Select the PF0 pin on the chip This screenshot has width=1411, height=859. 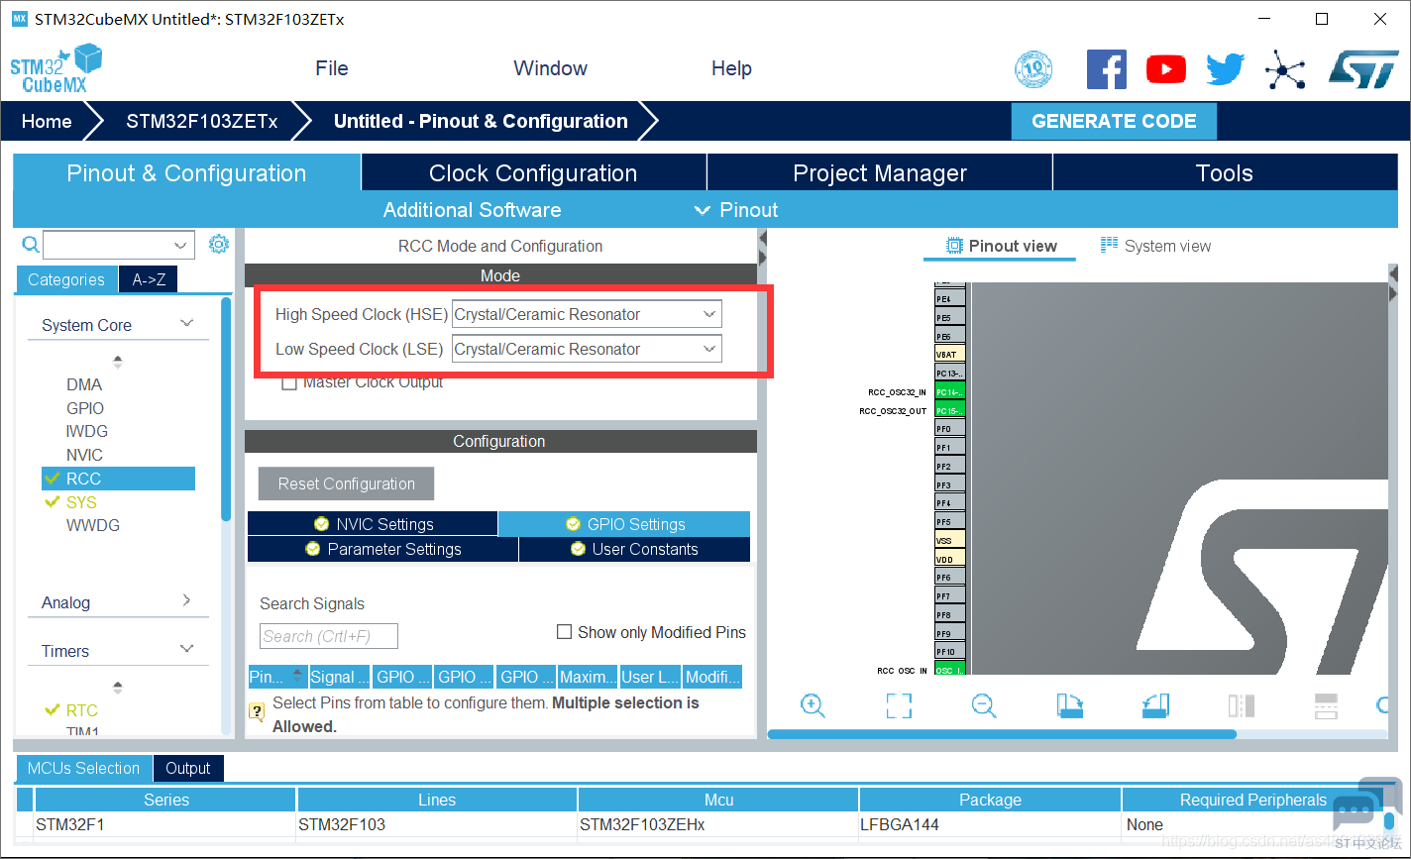click(949, 429)
